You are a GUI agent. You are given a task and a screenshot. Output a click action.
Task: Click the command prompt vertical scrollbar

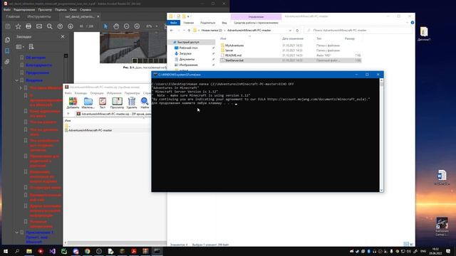[381, 135]
